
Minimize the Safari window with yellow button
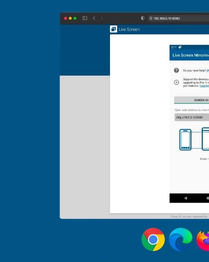coord(70,18)
